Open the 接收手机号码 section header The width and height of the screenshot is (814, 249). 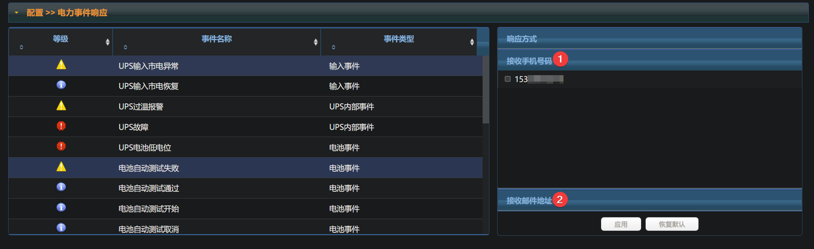[x=529, y=61]
